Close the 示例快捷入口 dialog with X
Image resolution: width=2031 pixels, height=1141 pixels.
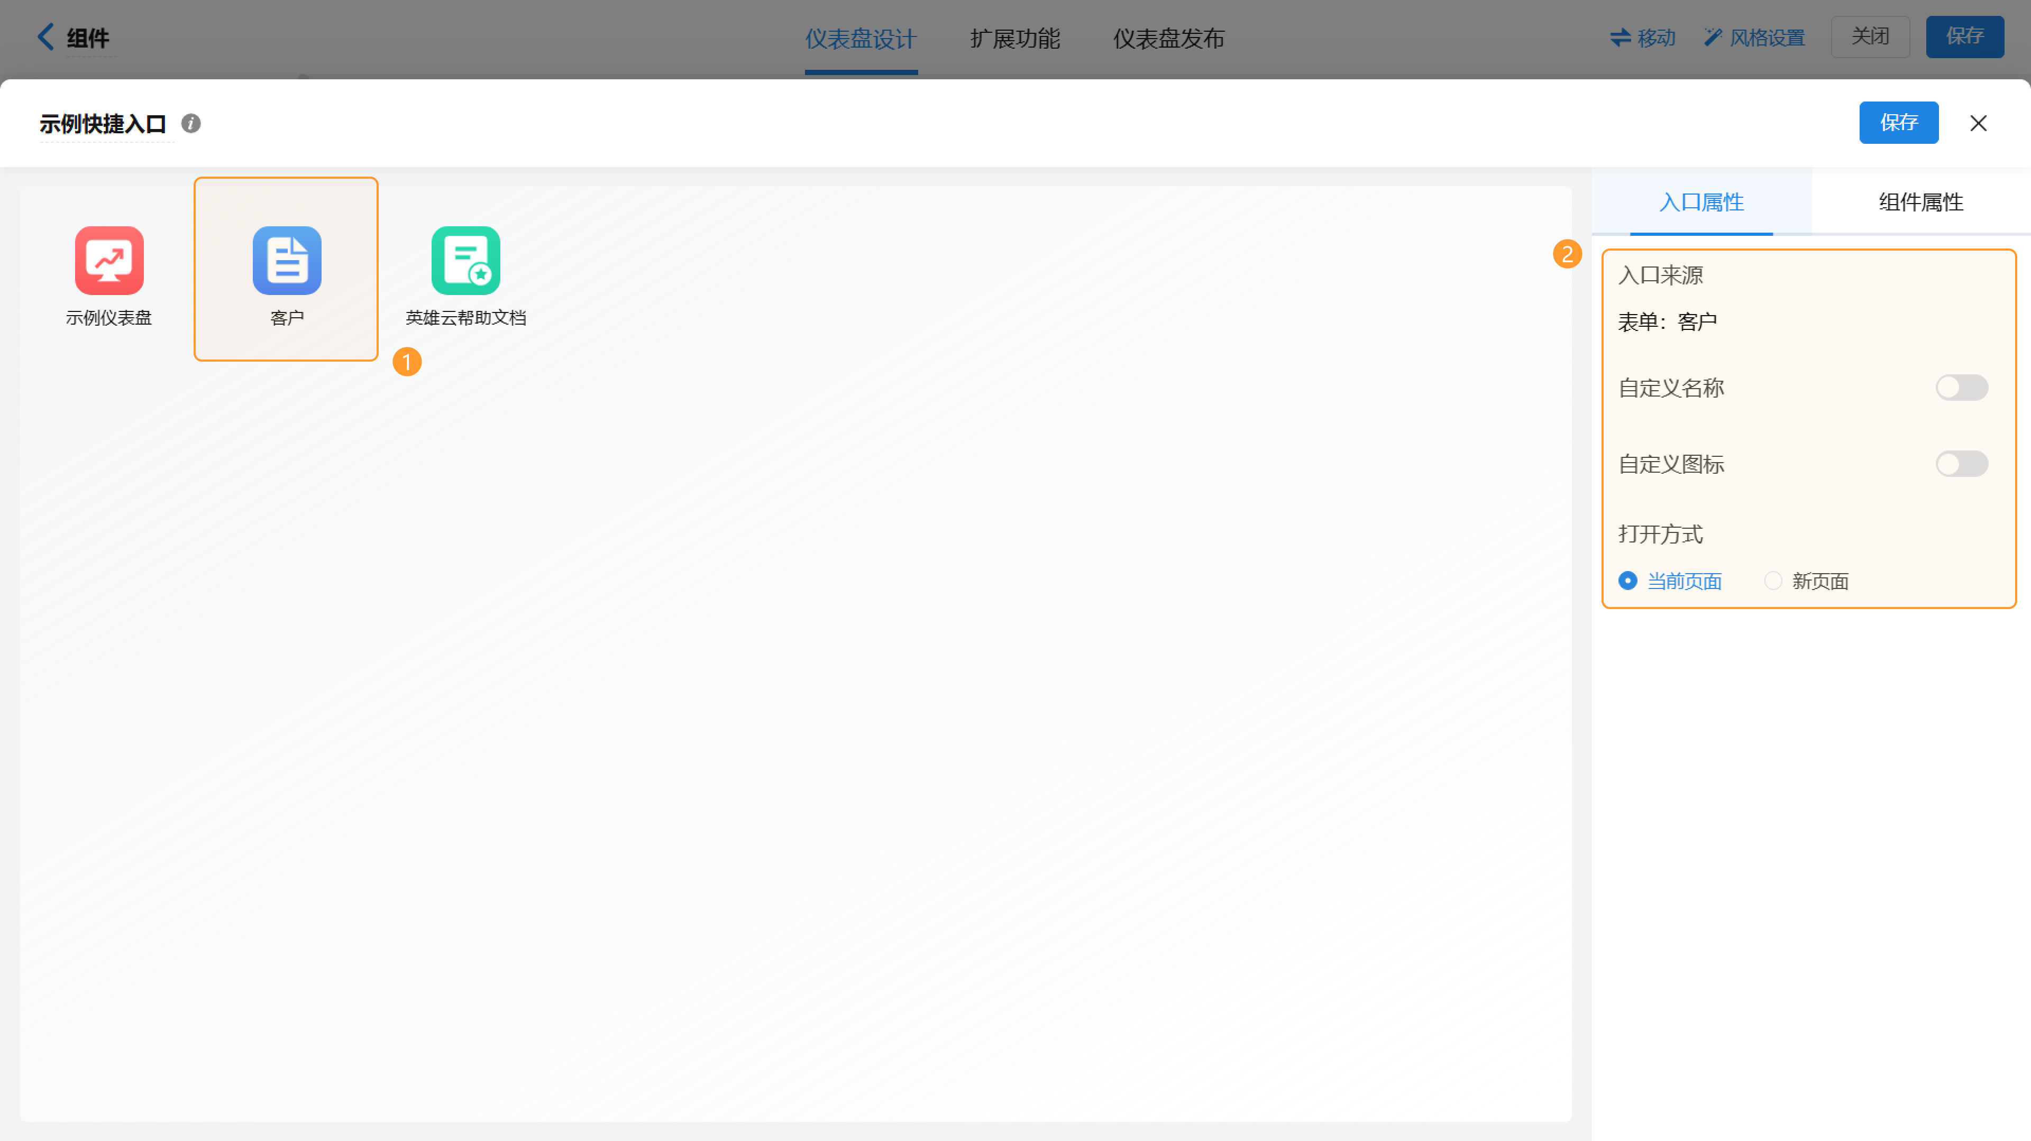click(1978, 123)
